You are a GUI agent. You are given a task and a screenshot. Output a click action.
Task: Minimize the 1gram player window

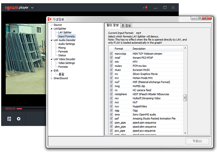156,8
